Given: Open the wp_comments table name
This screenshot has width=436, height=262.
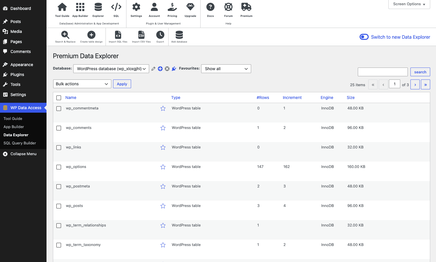Looking at the screenshot, I should (78, 128).
